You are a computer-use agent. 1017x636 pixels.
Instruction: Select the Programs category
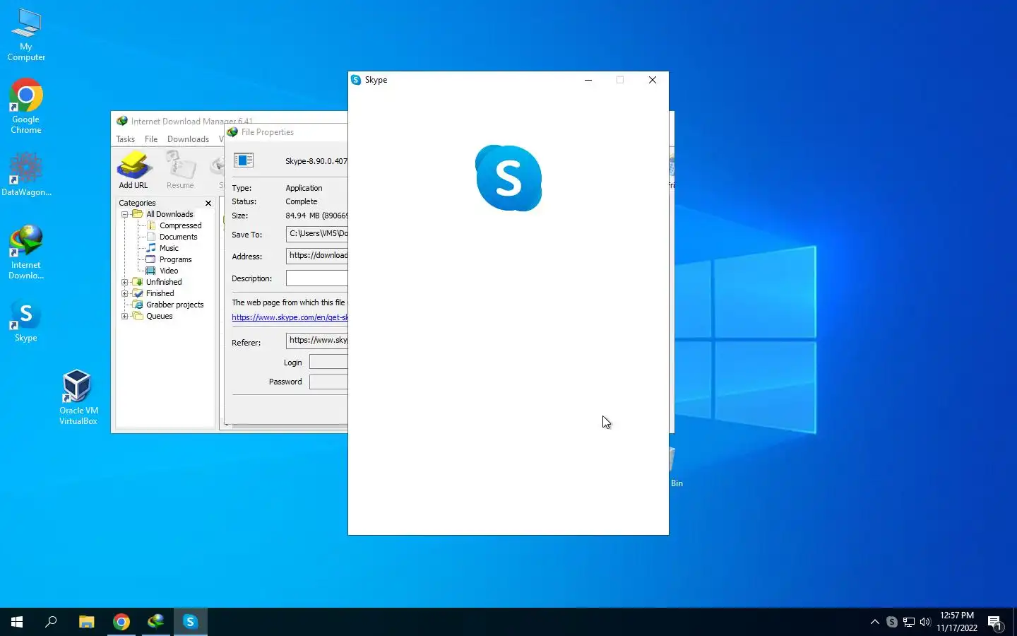[x=175, y=259]
